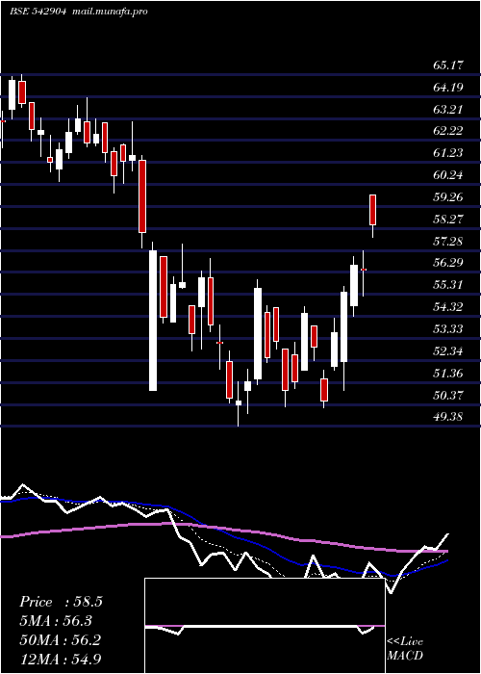Click the 65.17 price level label
Viewport: 481px width, 674px height.
(x=448, y=65)
